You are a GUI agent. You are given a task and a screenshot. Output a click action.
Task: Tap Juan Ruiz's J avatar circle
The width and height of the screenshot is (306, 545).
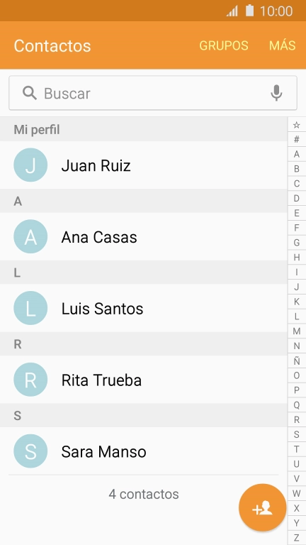(30, 165)
